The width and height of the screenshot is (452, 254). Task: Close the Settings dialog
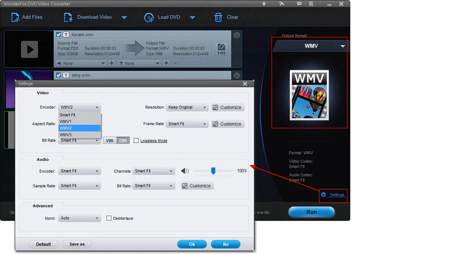[245, 84]
